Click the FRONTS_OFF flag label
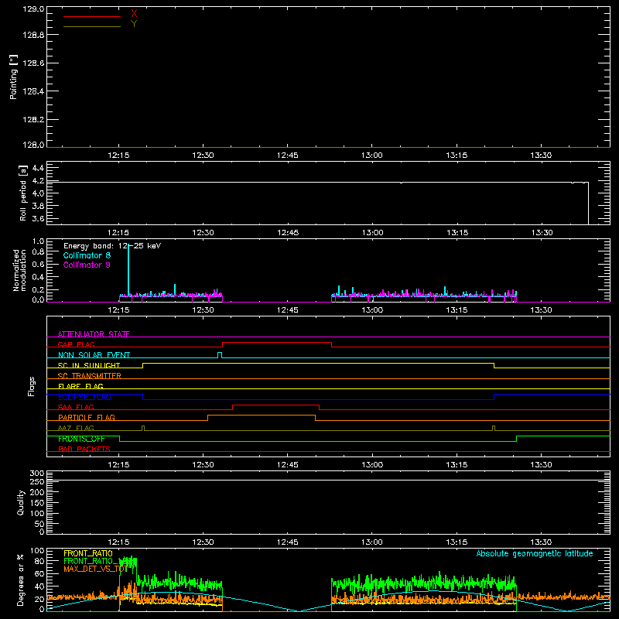The image size is (619, 619). (x=81, y=439)
